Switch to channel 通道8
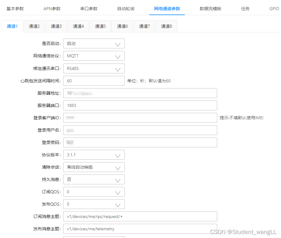This screenshot has width=281, height=238. point(166,26)
